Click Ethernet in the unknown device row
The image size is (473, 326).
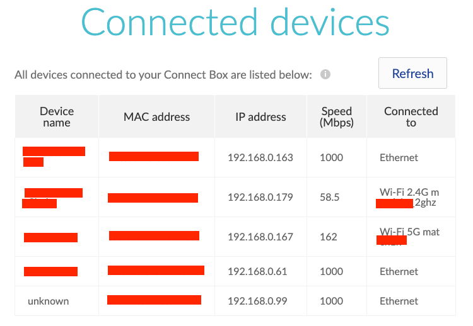pos(399,301)
